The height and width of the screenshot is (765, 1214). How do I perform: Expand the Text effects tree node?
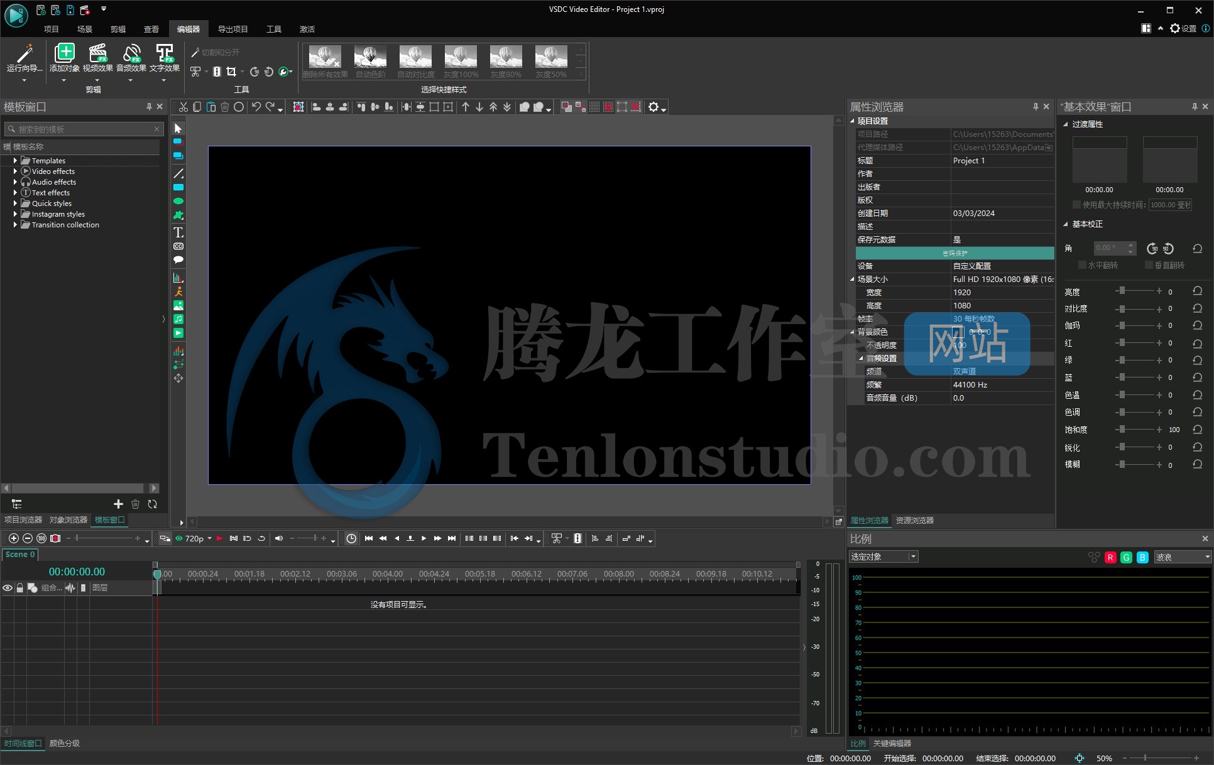coord(15,193)
